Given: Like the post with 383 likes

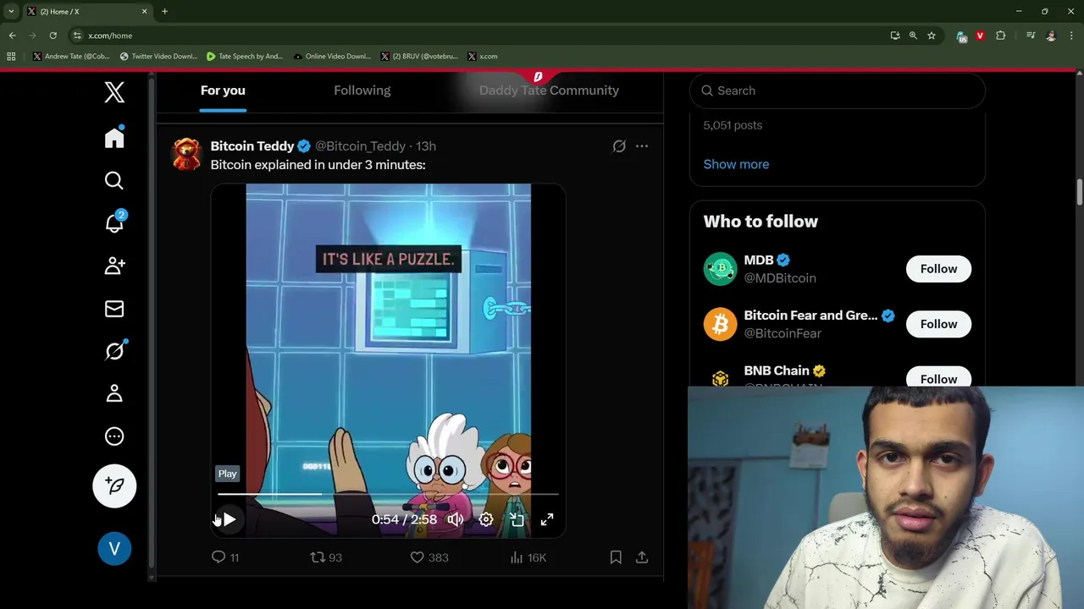Looking at the screenshot, I should tap(429, 557).
